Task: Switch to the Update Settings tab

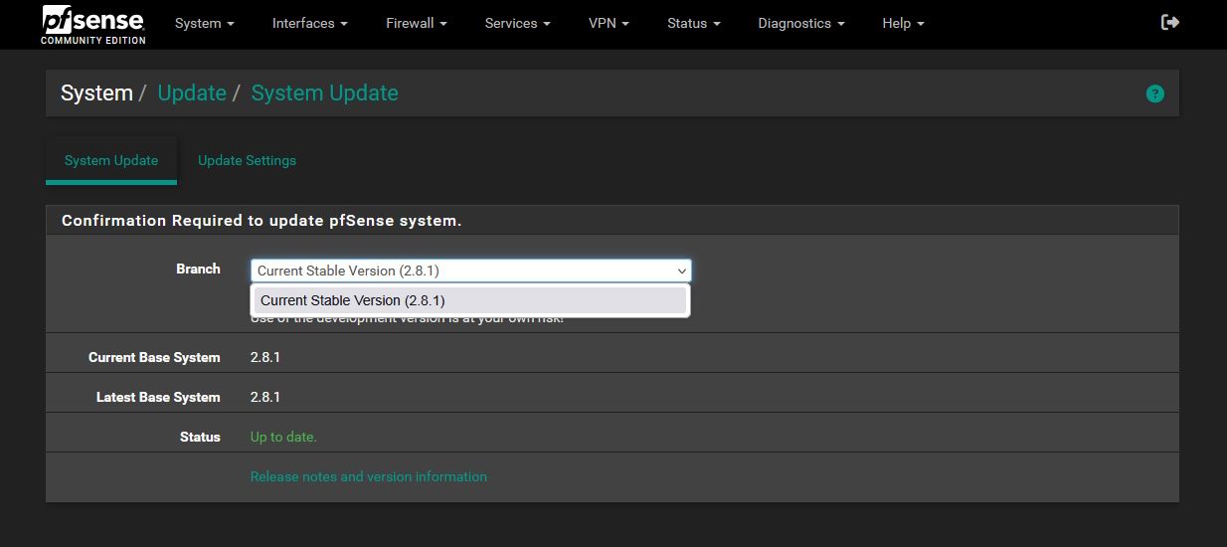Action: click(247, 160)
